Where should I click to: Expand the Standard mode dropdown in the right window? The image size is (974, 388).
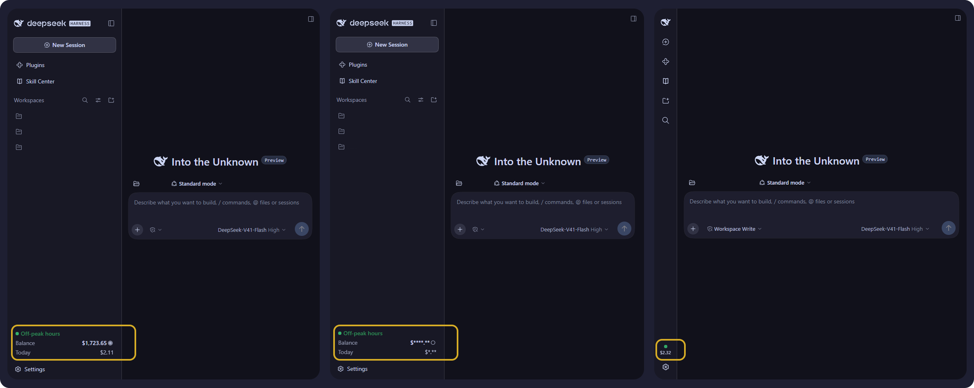[x=785, y=183]
